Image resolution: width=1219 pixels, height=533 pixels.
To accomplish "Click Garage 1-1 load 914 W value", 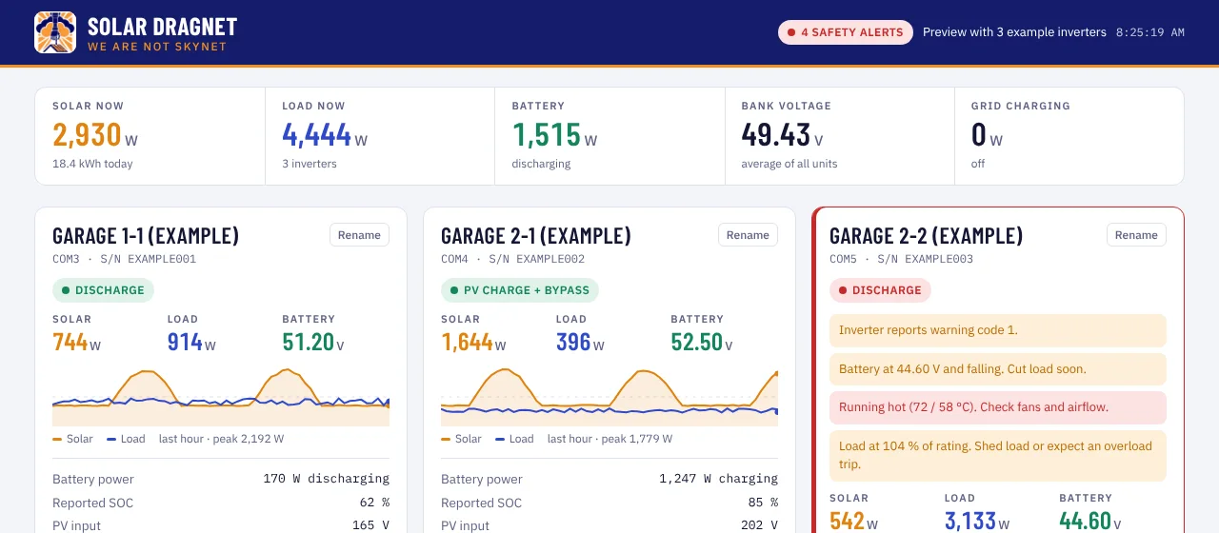I will [x=191, y=343].
